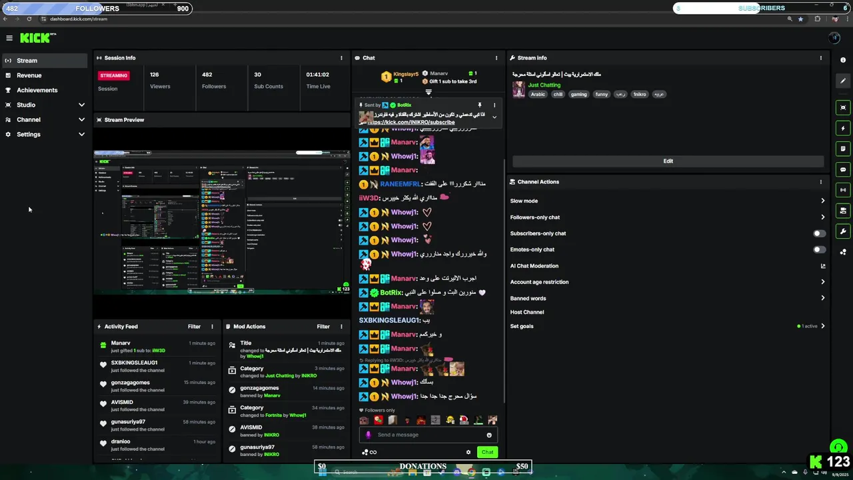Click SXBKINGSLEAUG1 username in chat

point(389,321)
